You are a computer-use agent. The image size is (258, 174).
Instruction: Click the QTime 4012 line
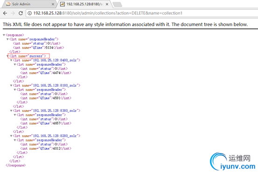[46, 148]
